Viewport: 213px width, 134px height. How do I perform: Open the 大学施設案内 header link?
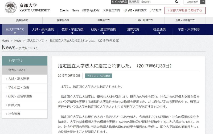point(111,10)
